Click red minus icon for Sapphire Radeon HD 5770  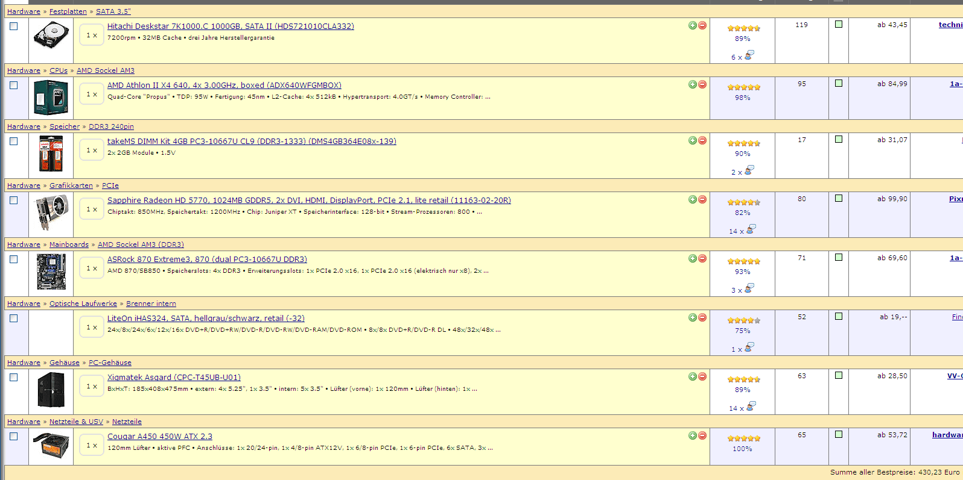pos(702,199)
